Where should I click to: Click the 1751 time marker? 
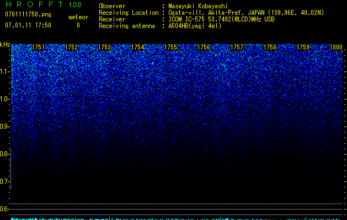pos(38,47)
